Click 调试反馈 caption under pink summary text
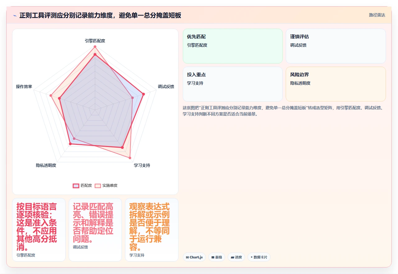The height and width of the screenshot is (274, 398). point(80,247)
